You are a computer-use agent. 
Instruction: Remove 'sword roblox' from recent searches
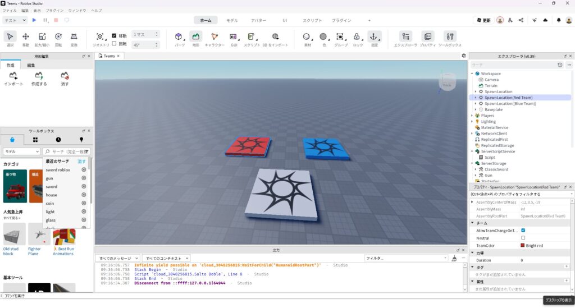tap(84, 170)
